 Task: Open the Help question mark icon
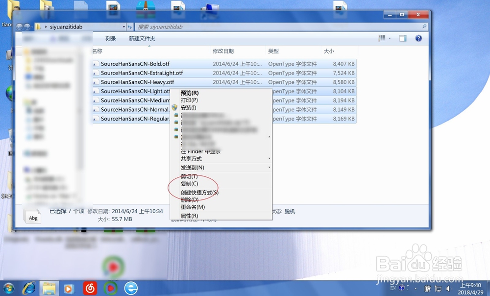pos(418,38)
